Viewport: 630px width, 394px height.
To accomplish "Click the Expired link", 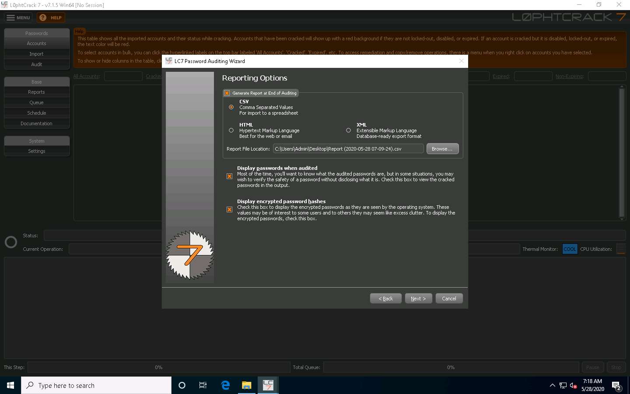I will pos(501,76).
